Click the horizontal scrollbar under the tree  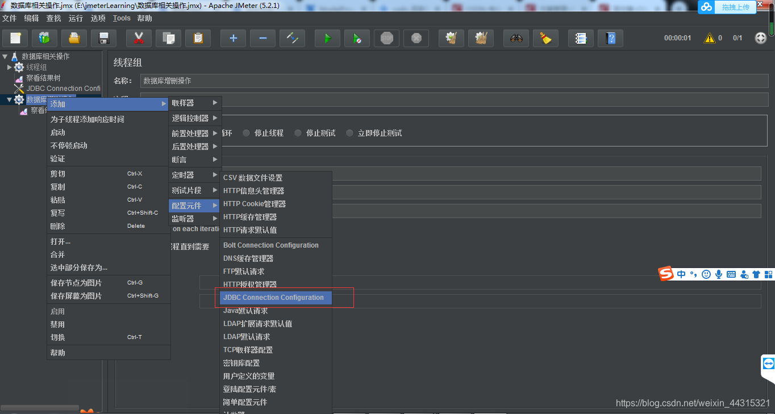tap(40, 408)
